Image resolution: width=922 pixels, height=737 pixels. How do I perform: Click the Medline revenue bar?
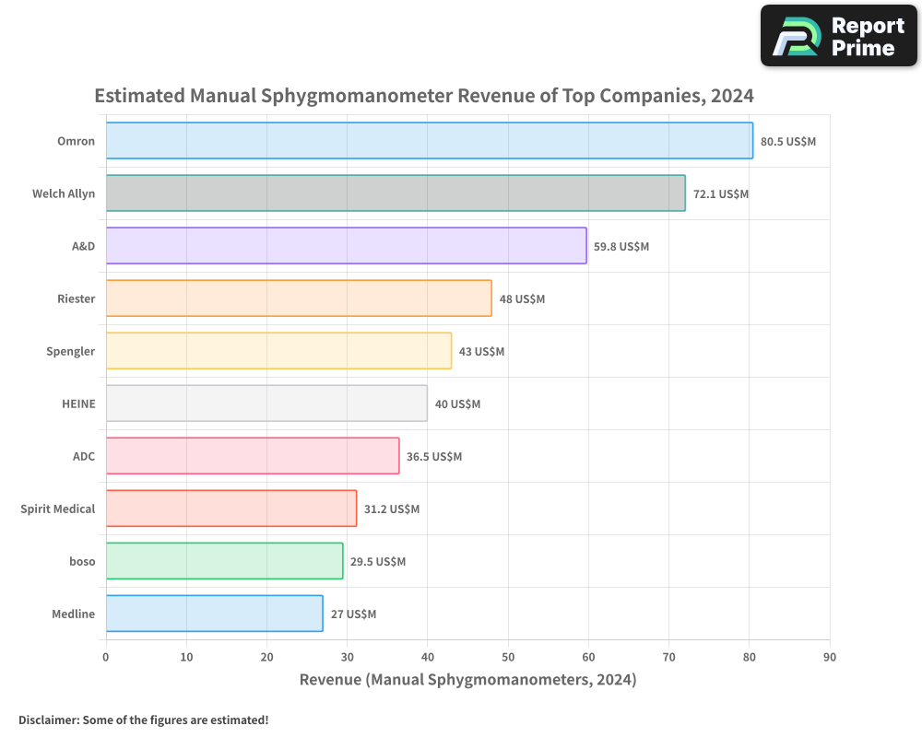(x=215, y=614)
